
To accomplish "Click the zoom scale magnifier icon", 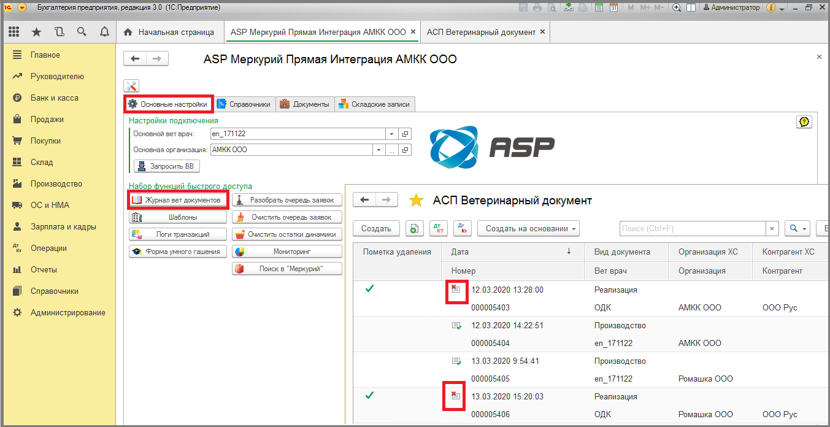I will point(677,7).
